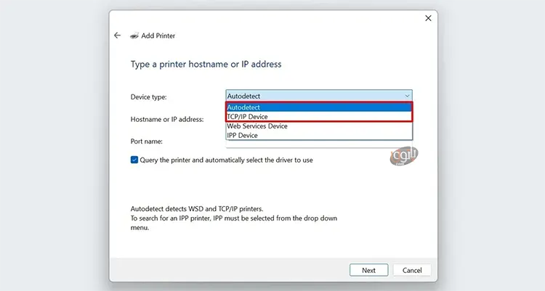Go back with the left arrow icon
The image size is (545, 291).
point(118,36)
